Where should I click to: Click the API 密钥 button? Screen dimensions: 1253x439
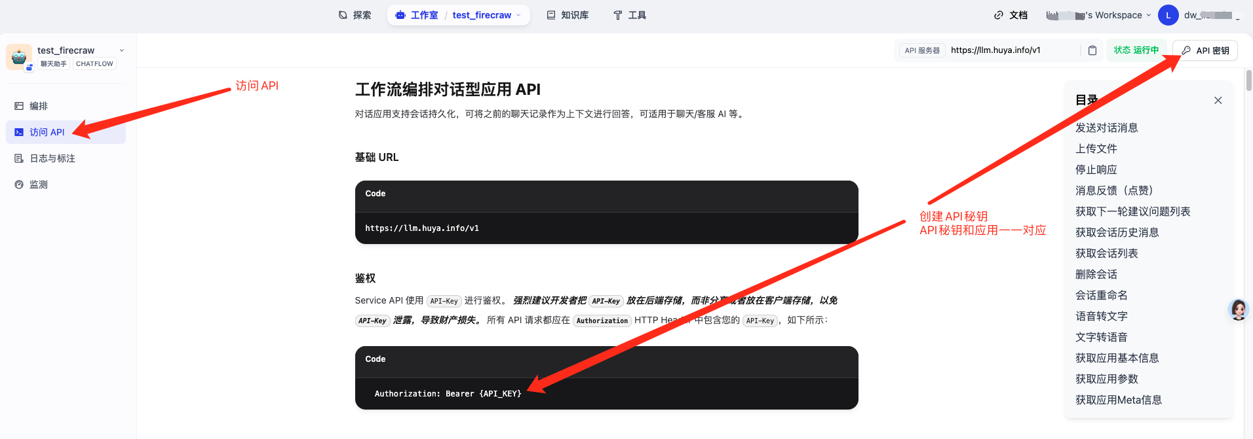[x=1205, y=50]
